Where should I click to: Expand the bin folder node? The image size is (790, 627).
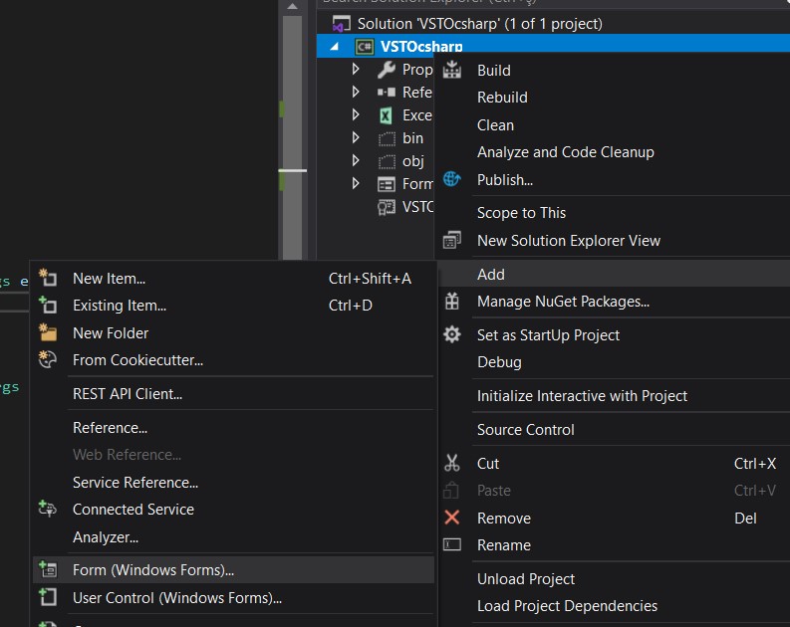(x=356, y=137)
